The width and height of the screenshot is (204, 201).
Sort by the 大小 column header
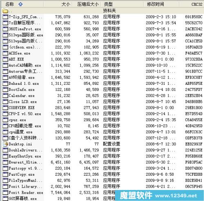click(x=66, y=4)
